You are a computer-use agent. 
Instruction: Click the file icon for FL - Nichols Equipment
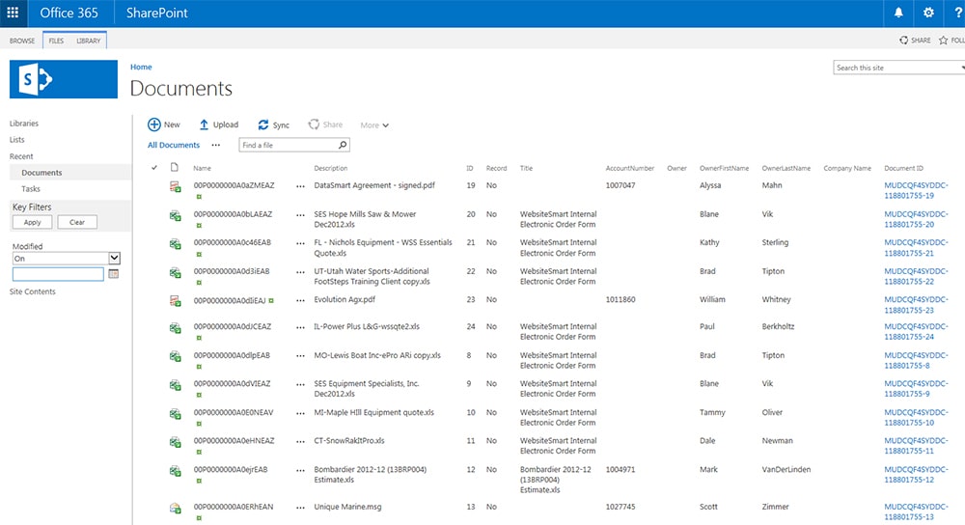coord(176,244)
